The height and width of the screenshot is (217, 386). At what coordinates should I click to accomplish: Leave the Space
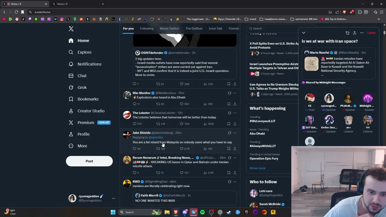click(x=371, y=33)
